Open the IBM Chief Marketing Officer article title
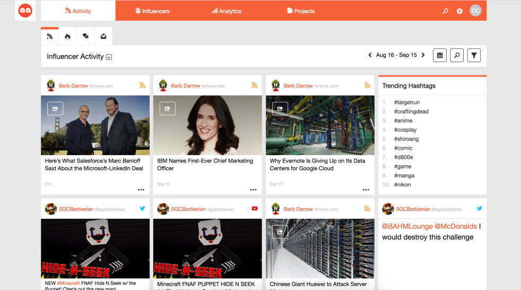Viewport: 521px width, 290px height. pyautogui.click(x=205, y=165)
